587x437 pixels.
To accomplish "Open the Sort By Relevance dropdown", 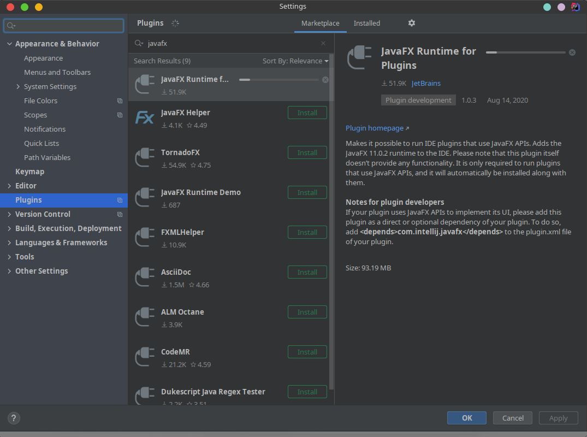I will pos(295,61).
